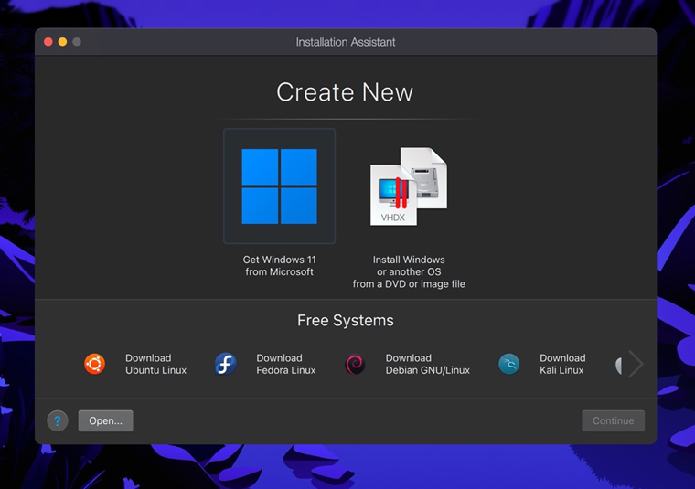Click "Download Ubuntu Linux" text
The height and width of the screenshot is (489, 695).
coord(156,364)
